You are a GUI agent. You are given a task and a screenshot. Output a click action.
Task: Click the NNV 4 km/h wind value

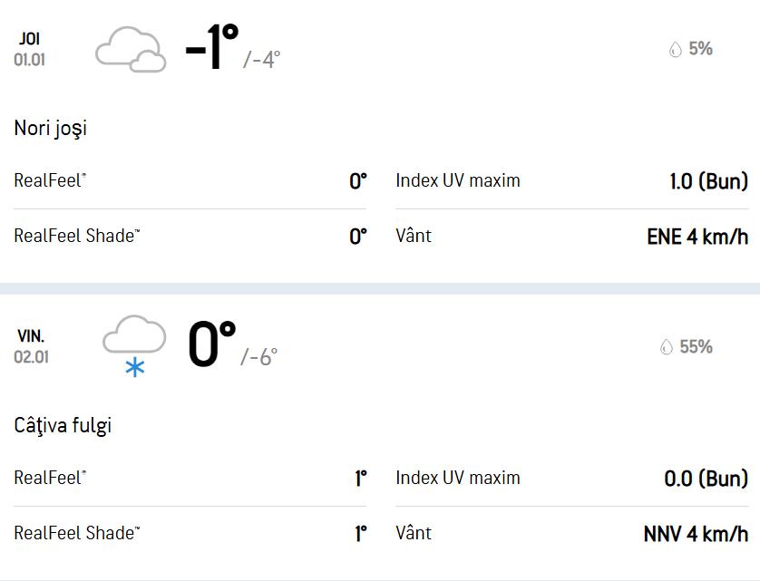pos(696,534)
